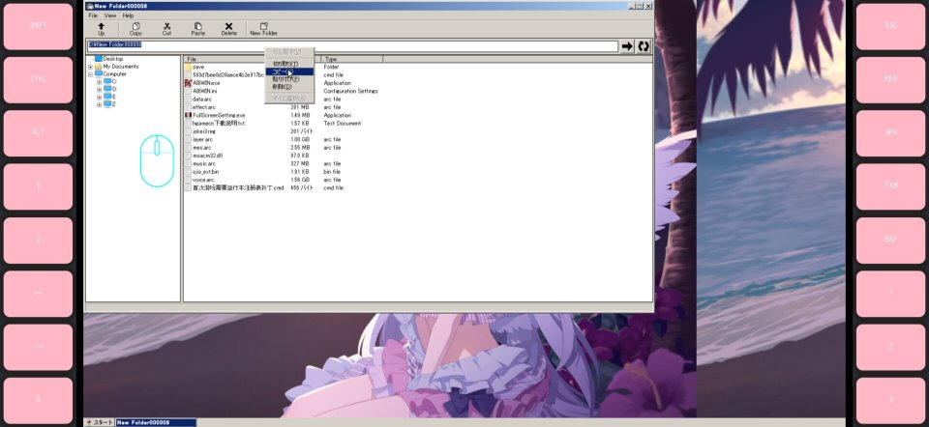Tap the right arrow overlay key

point(38,347)
